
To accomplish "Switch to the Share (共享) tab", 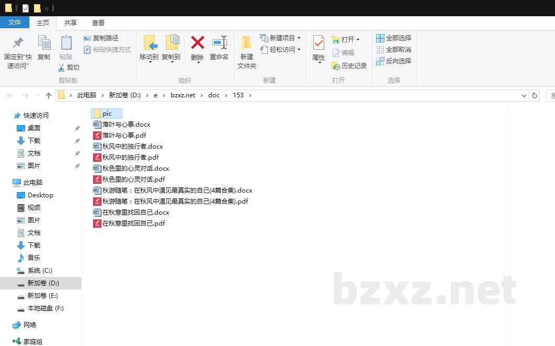I will coord(70,23).
